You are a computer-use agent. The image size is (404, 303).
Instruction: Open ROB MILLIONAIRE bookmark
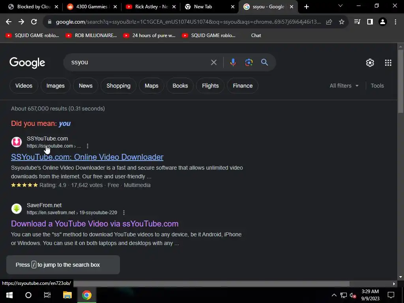[91, 36]
